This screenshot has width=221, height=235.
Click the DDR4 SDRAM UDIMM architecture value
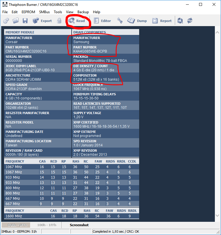(23, 80)
